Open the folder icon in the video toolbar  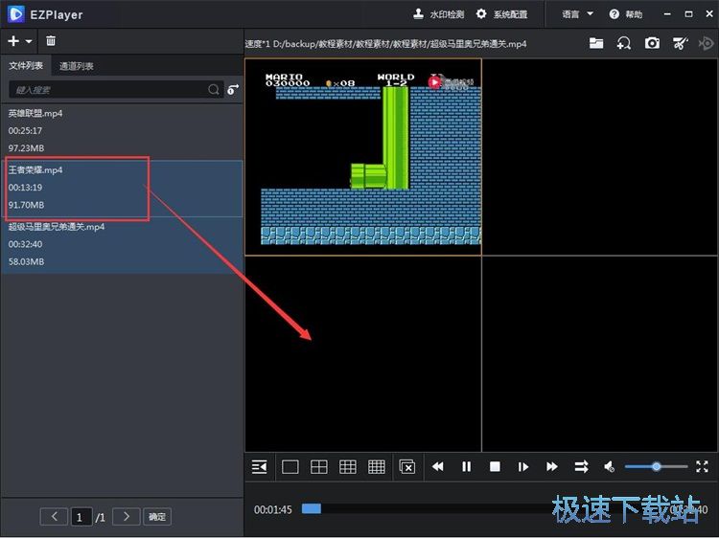tap(596, 43)
